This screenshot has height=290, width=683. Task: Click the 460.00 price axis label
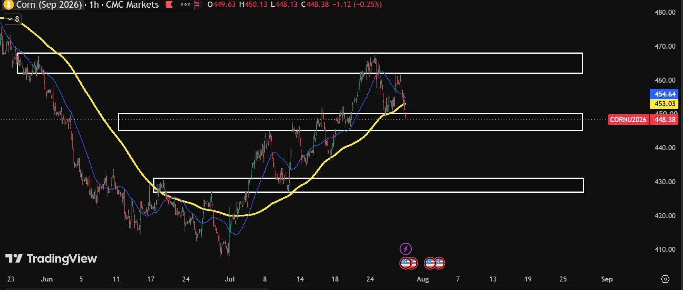pyautogui.click(x=665, y=80)
